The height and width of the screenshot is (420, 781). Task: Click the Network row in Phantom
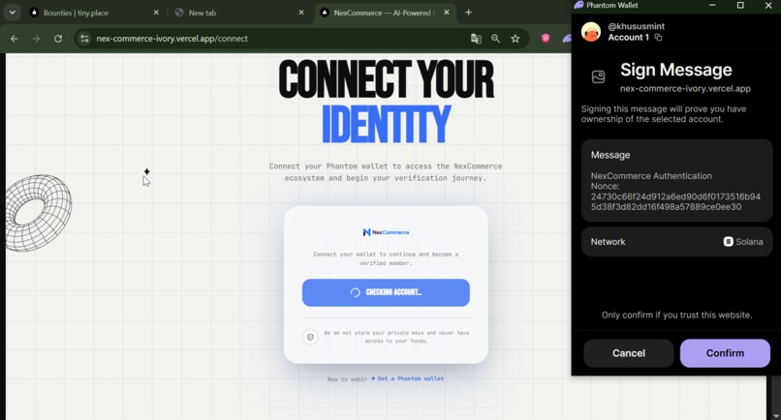tap(676, 242)
